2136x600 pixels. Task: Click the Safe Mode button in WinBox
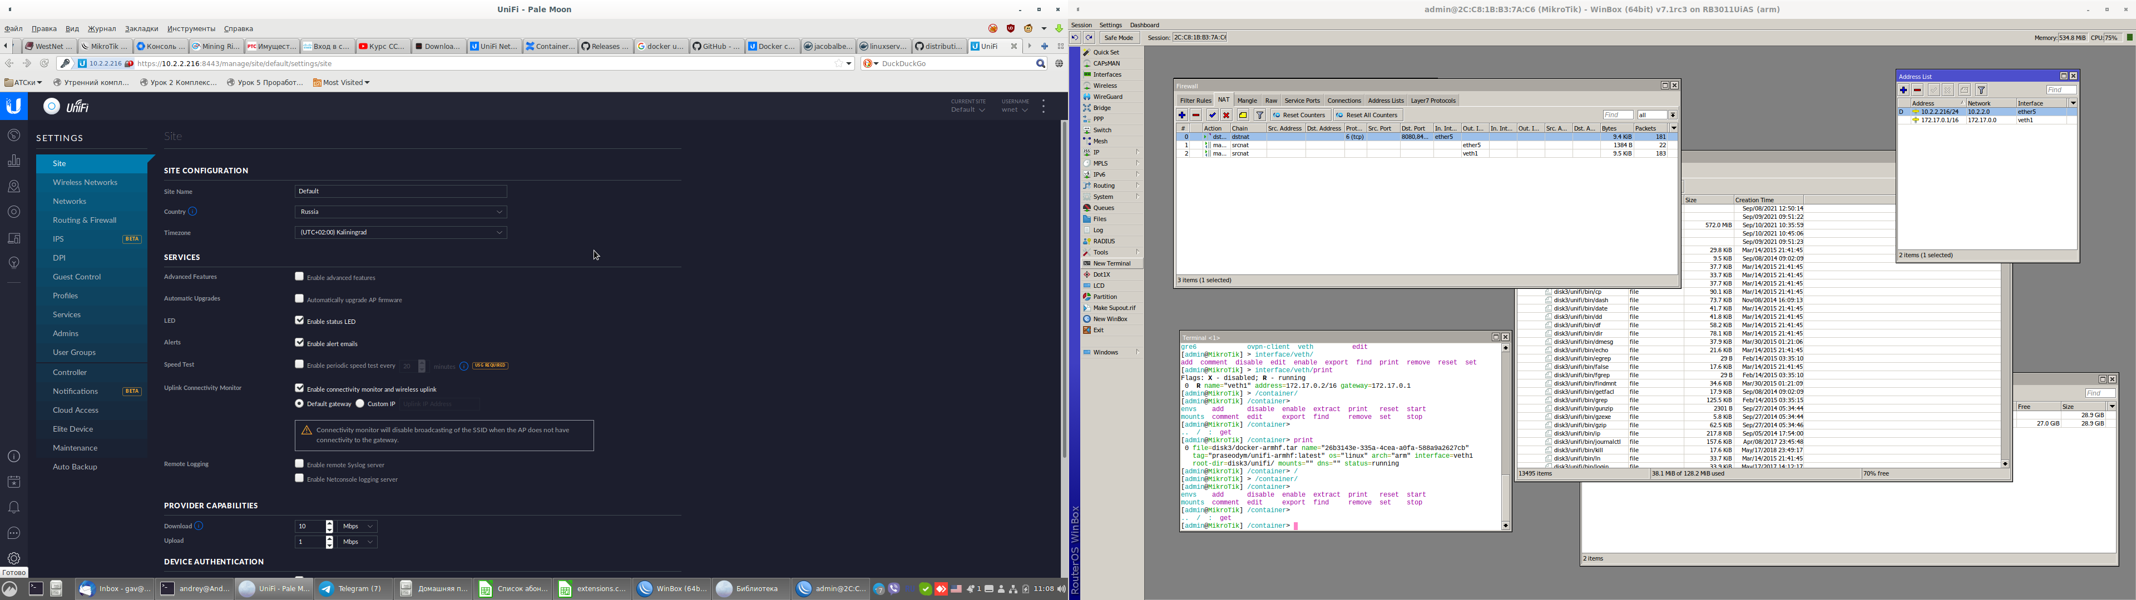1119,37
